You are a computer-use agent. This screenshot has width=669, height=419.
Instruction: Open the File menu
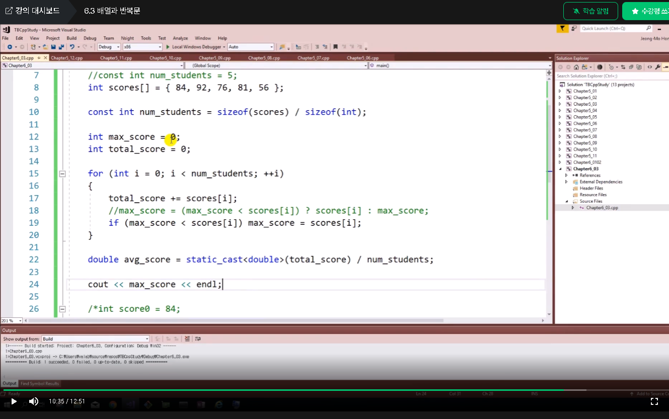pyautogui.click(x=6, y=38)
